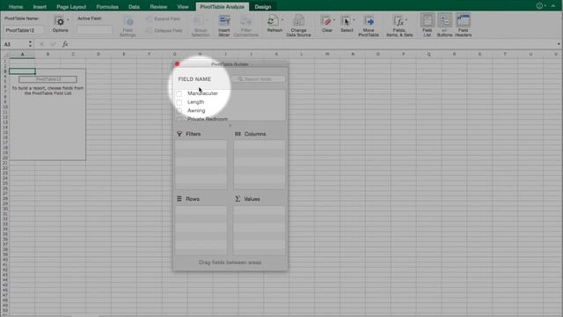
Task: Open the View ribbon tab
Action: point(183,7)
